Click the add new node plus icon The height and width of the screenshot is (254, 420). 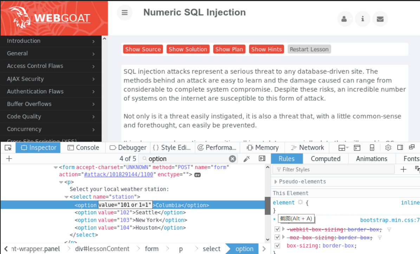click(x=9, y=159)
